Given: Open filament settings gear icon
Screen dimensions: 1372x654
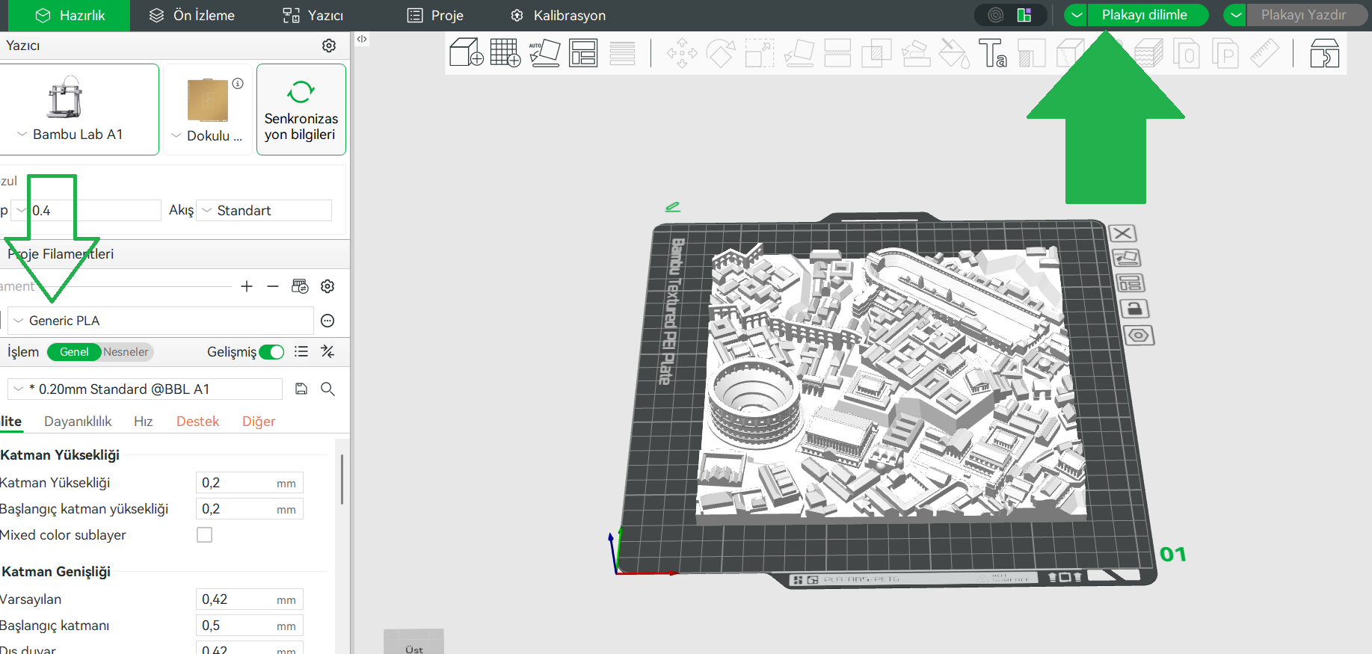Looking at the screenshot, I should (327, 286).
